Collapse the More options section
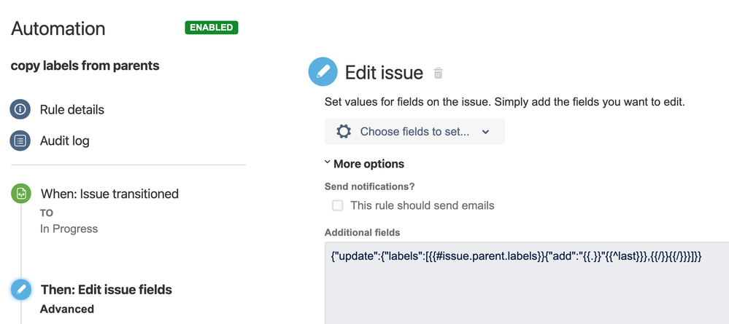Viewport: 729px width, 324px height. (x=364, y=164)
